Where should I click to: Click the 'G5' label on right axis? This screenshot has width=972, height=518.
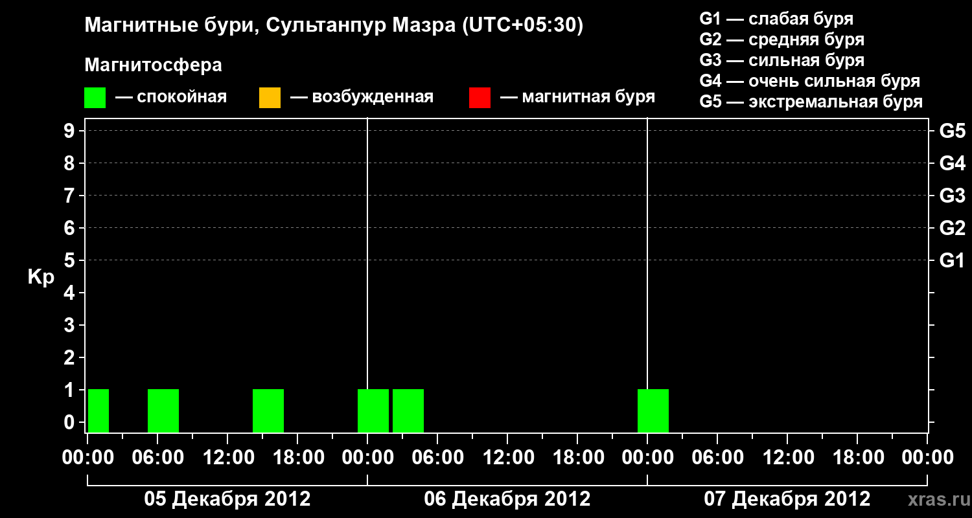(953, 131)
